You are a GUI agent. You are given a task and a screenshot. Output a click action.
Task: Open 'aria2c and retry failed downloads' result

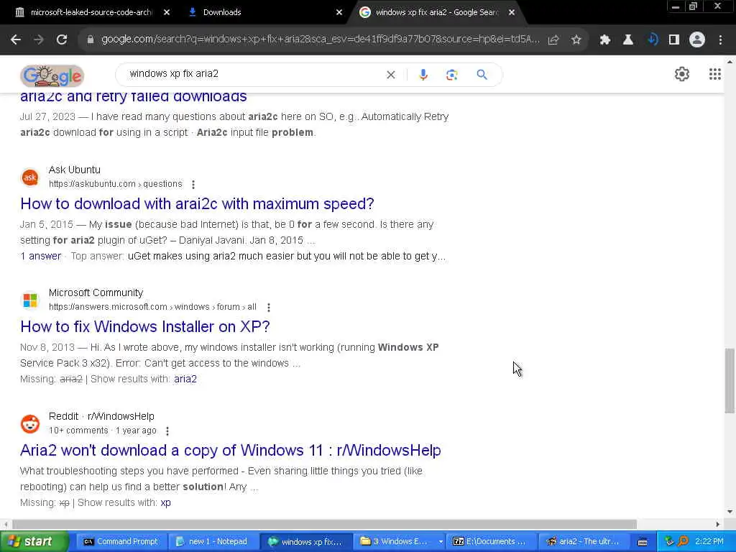[133, 96]
